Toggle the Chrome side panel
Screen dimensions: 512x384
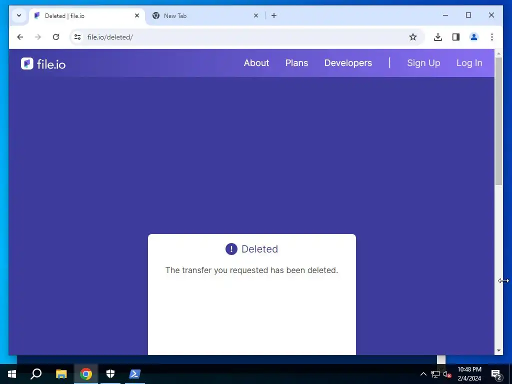[456, 37]
